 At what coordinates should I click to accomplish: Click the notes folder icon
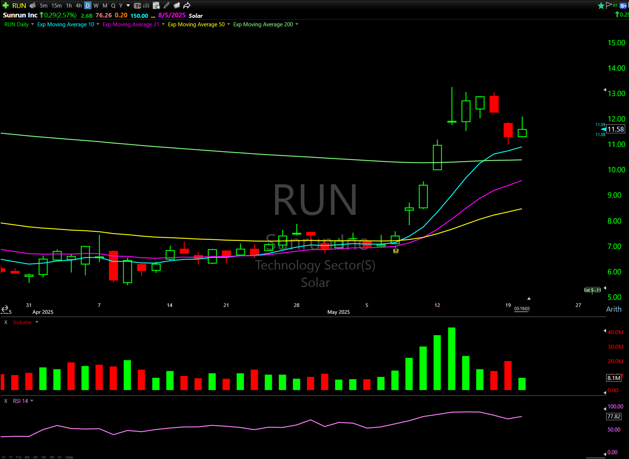pyautogui.click(x=177, y=5)
